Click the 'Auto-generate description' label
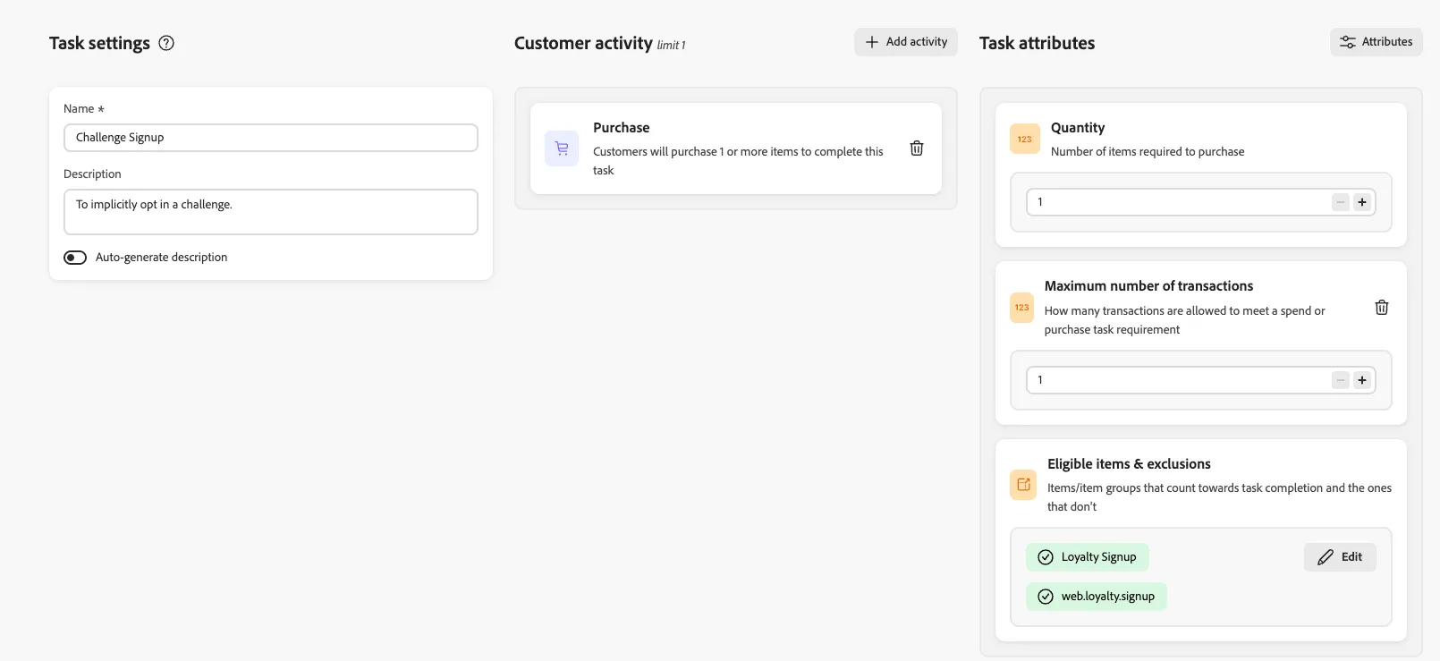1440x661 pixels. [162, 258]
